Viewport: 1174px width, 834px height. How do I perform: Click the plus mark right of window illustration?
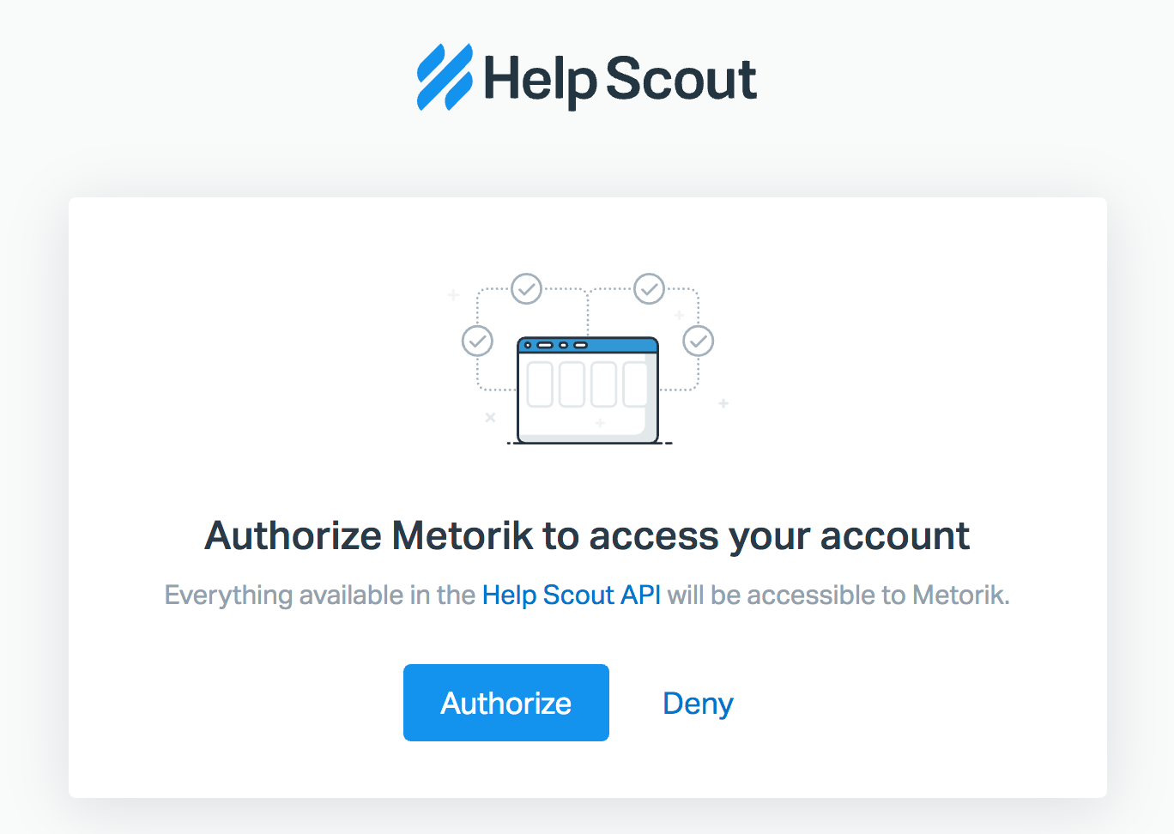[723, 403]
